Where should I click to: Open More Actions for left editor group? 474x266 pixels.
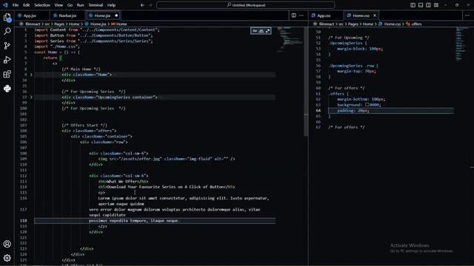pyautogui.click(x=301, y=16)
